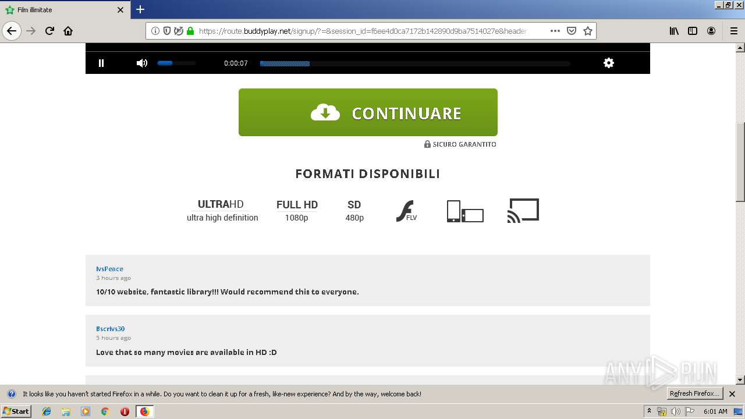Toggle the Firefox sidebar view

coord(693,31)
